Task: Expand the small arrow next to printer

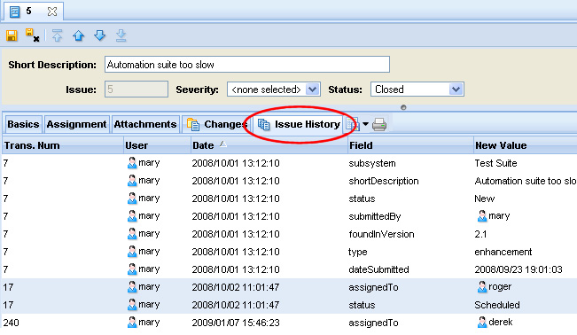Action: tap(365, 124)
